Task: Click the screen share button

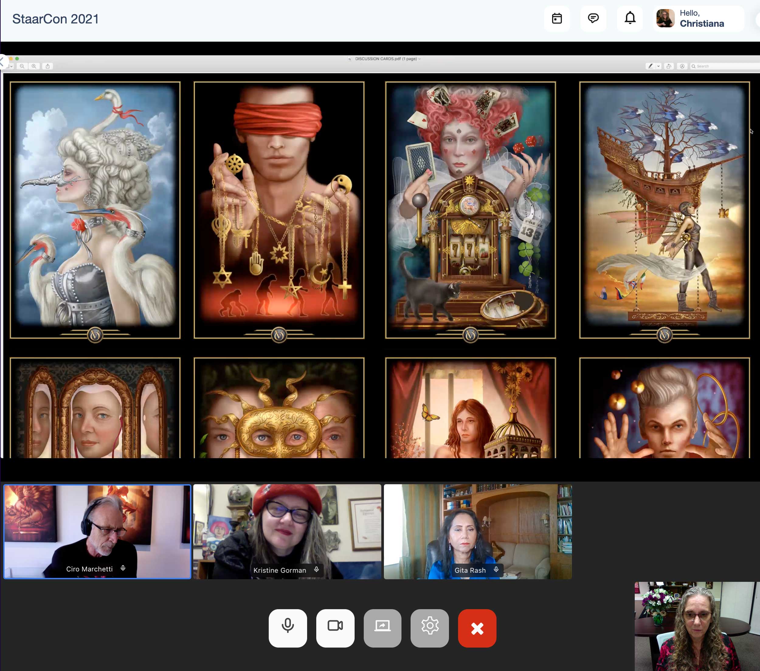Action: point(382,628)
